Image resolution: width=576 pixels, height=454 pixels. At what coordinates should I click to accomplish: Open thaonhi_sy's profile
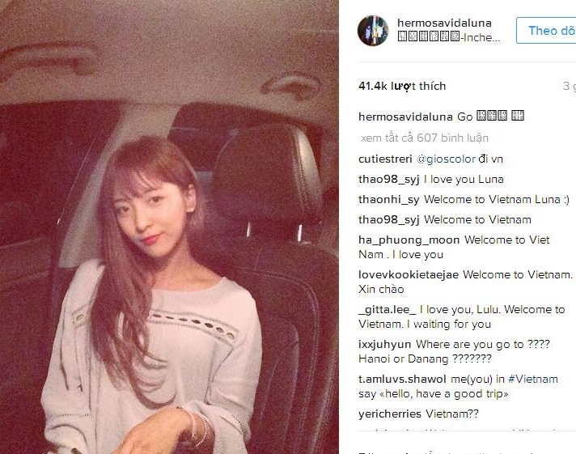388,200
